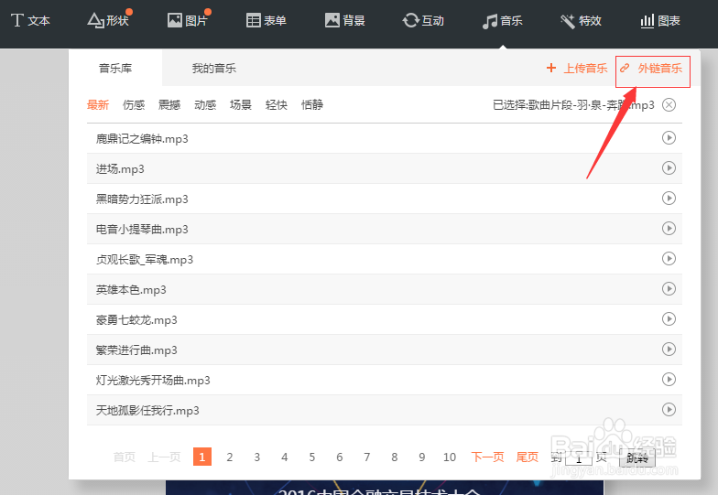The image size is (718, 495).
Task: Play 贞观长歌_军魂.mp3 preview
Action: [669, 258]
